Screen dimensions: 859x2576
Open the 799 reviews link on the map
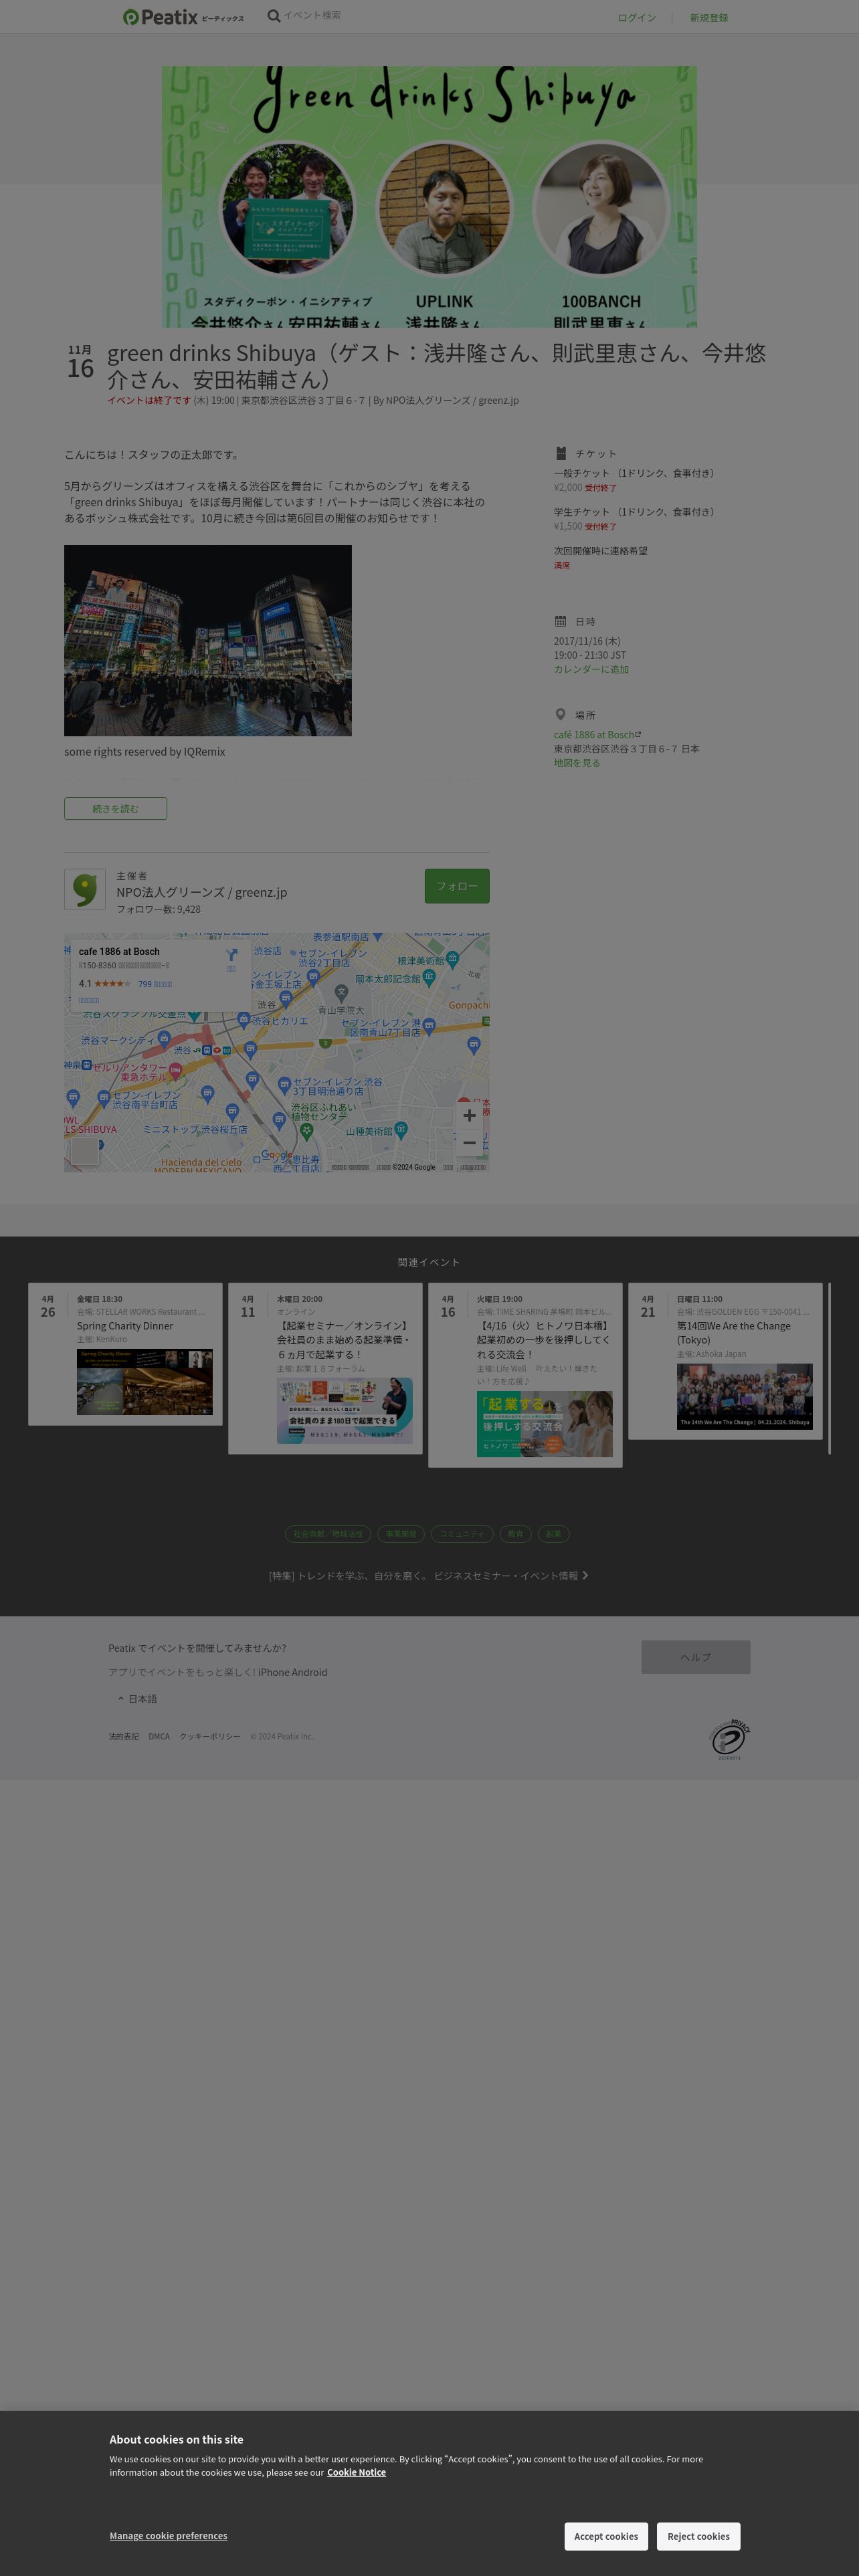coord(154,984)
